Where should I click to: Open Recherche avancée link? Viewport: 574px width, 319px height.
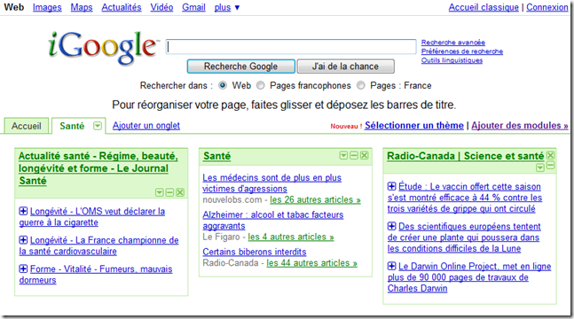(x=453, y=43)
